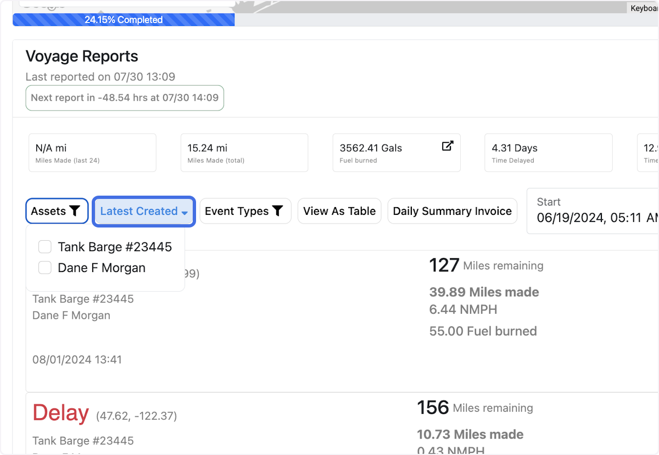This screenshot has height=455, width=659.
Task: Click the Assets filter funnel icon
Action: pos(75,212)
